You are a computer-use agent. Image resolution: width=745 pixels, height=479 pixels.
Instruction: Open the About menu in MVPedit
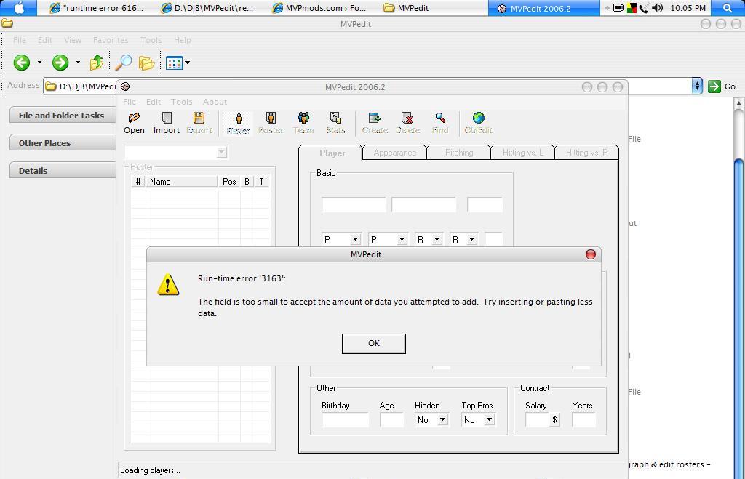pos(215,102)
